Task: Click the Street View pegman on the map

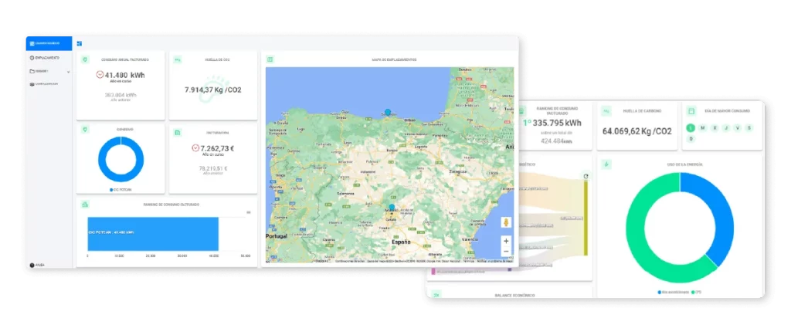Action: coord(506,222)
